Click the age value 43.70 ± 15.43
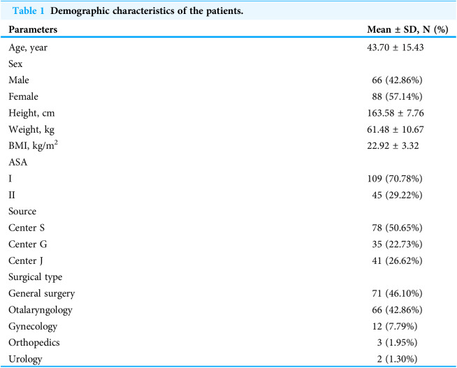Screen dimensions: 457x368 (x=396, y=47)
